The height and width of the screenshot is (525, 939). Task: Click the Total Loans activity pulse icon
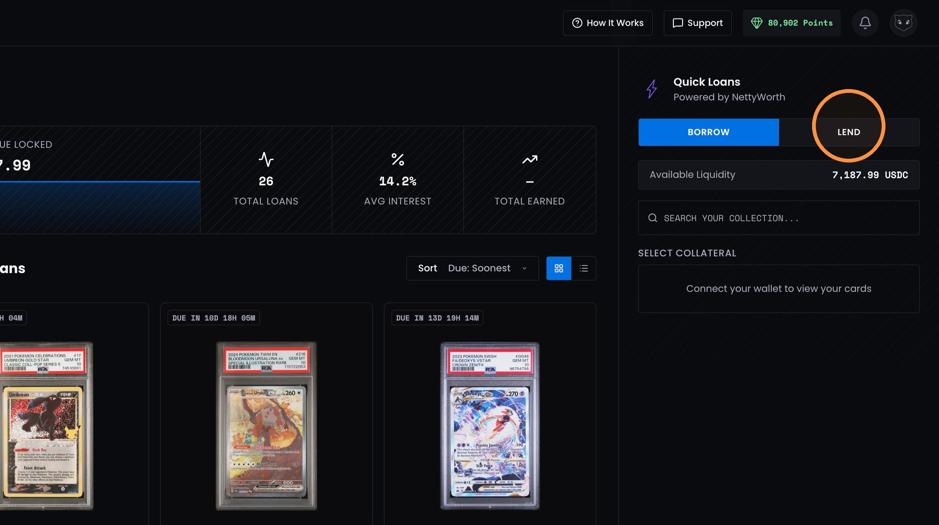point(266,159)
